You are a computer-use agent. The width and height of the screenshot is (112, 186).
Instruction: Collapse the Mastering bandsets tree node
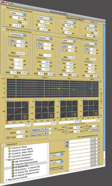click(x=7, y=160)
